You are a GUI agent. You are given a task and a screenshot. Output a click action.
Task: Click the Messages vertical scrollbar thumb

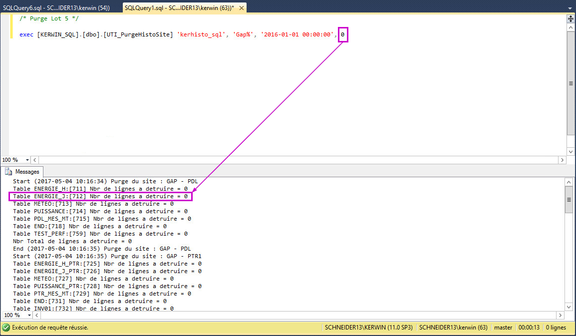(570, 200)
